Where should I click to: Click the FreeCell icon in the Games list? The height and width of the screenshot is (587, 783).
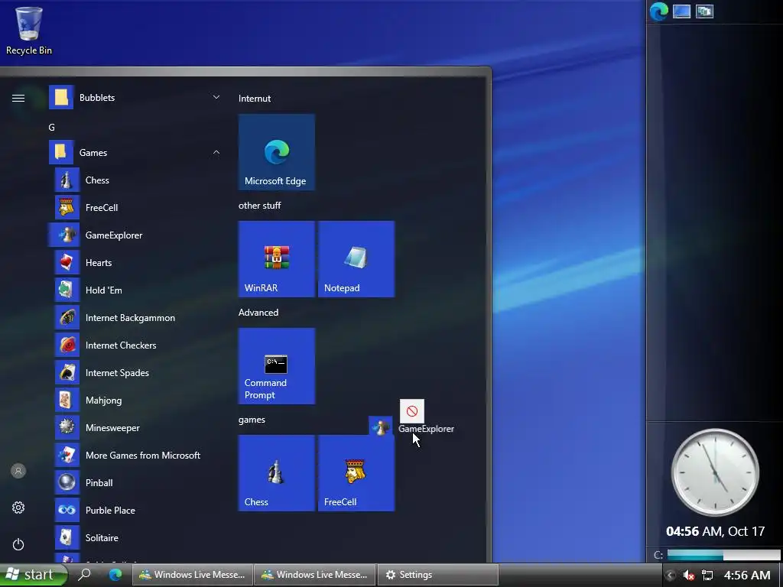tap(67, 208)
